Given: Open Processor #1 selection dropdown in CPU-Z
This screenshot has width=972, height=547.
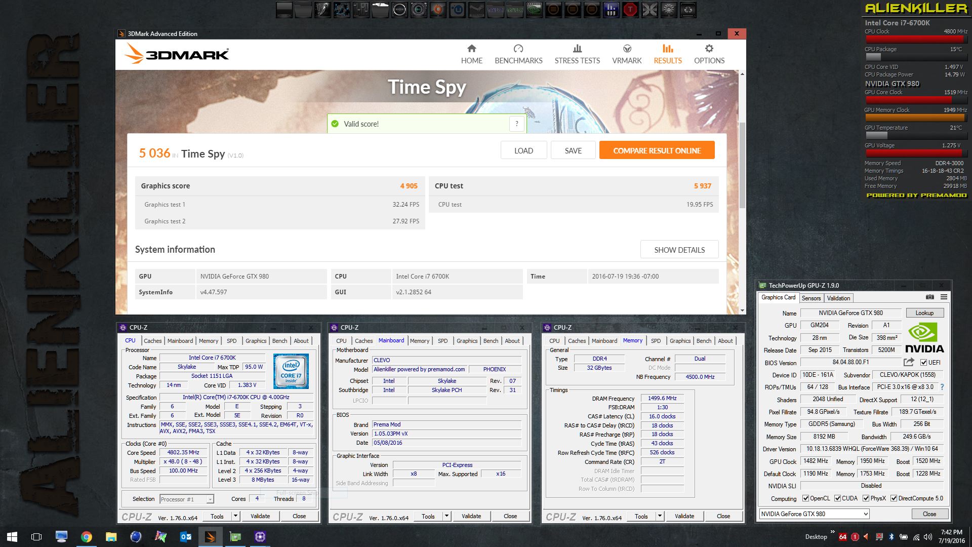Looking at the screenshot, I should click(187, 499).
